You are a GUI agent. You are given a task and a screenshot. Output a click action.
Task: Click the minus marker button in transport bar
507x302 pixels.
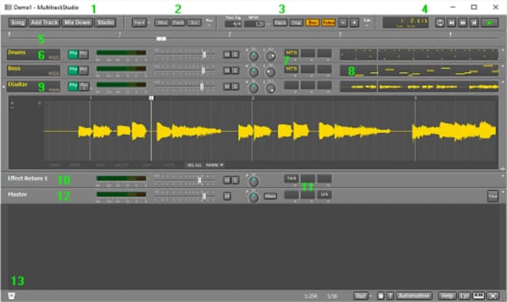tap(343, 23)
